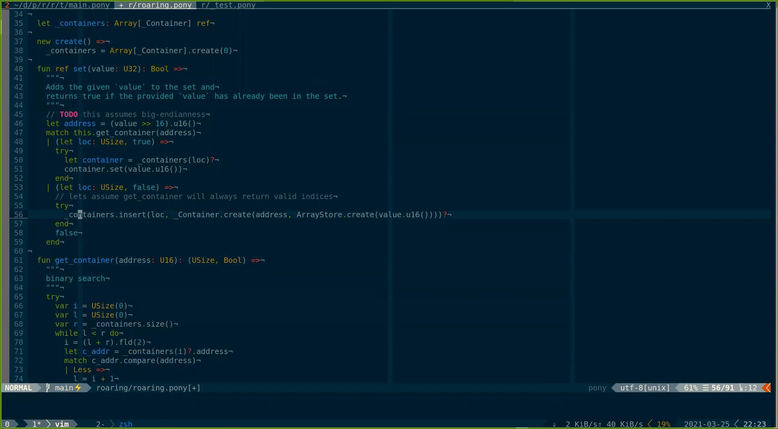Click the pony filetype indicator
Screen dimensions: 778x429
[597, 388]
